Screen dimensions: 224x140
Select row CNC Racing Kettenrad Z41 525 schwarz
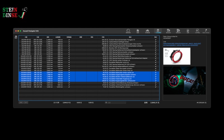click(89, 64)
